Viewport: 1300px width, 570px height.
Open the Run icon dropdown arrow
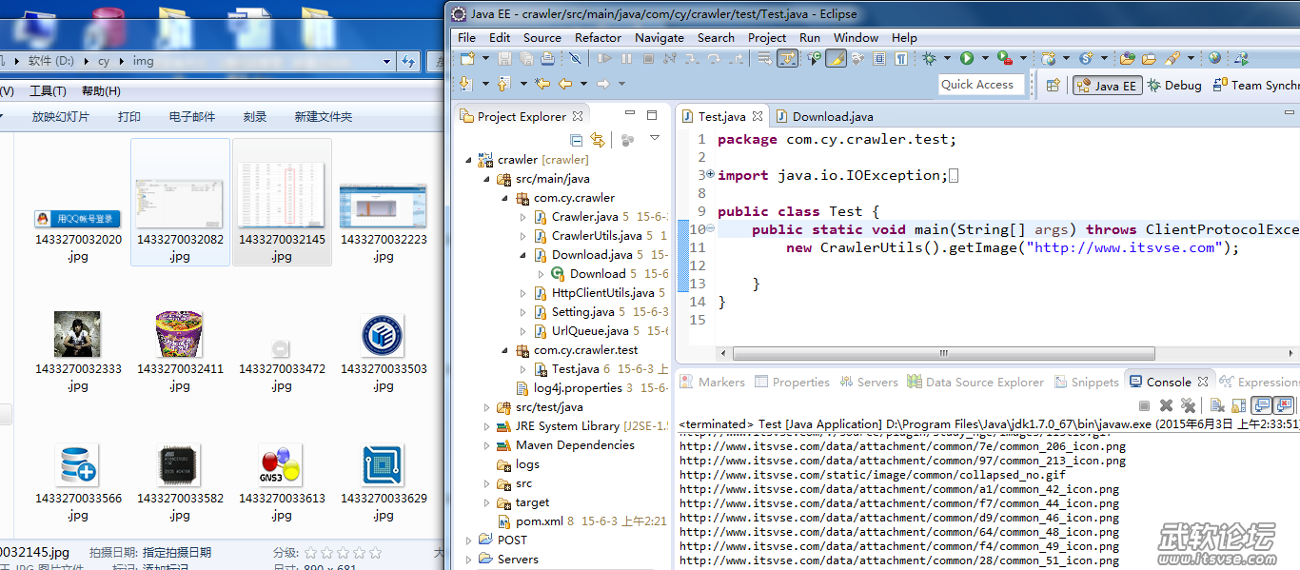[985, 59]
